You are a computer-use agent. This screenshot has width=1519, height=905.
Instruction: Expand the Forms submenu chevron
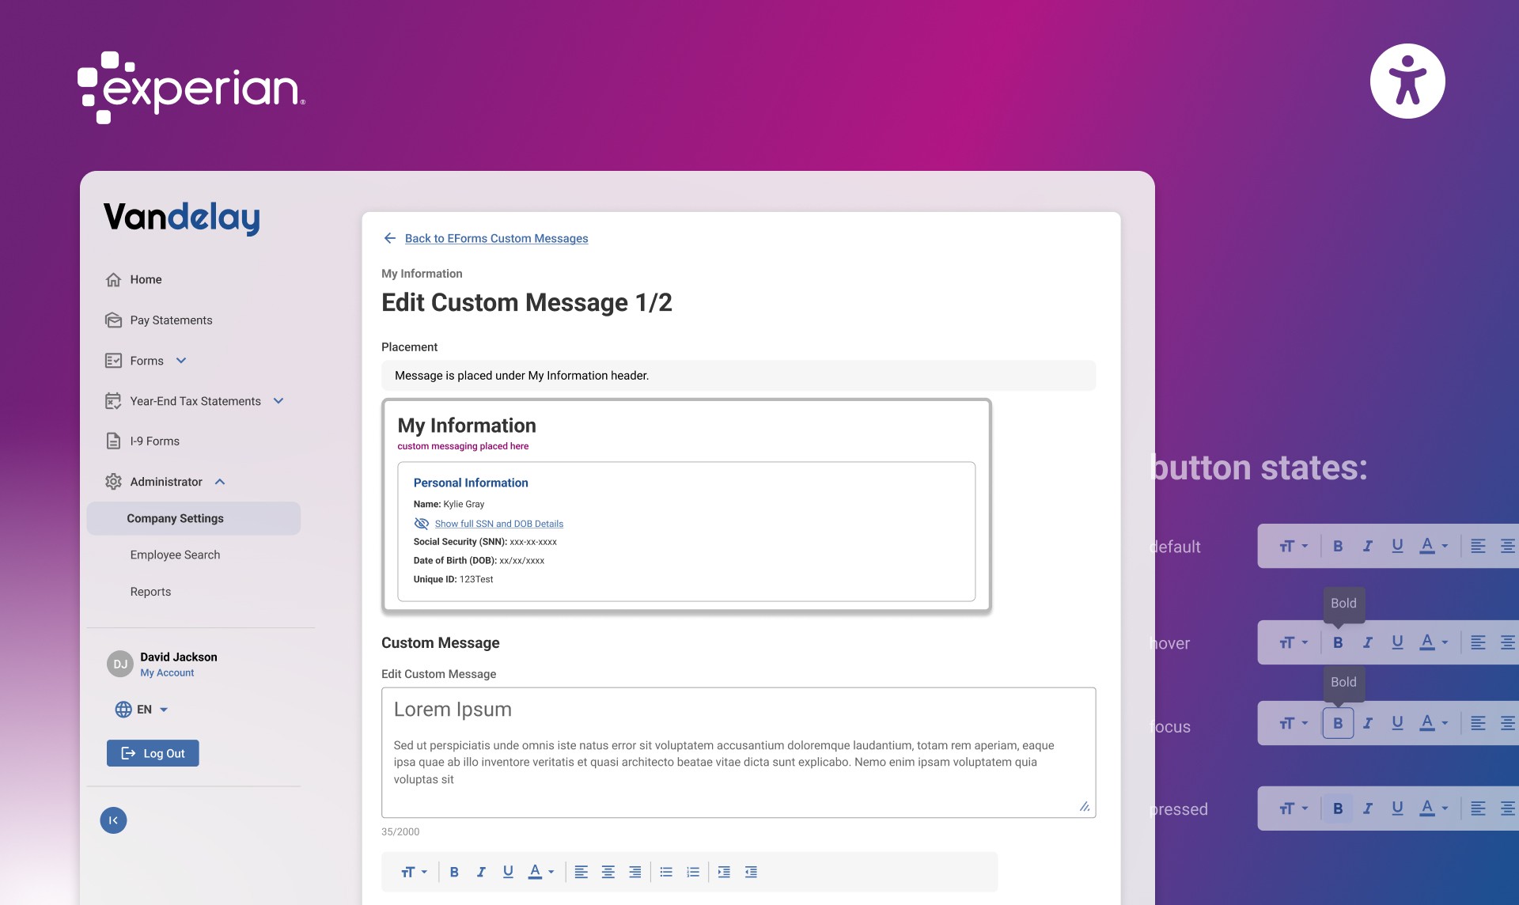point(181,361)
